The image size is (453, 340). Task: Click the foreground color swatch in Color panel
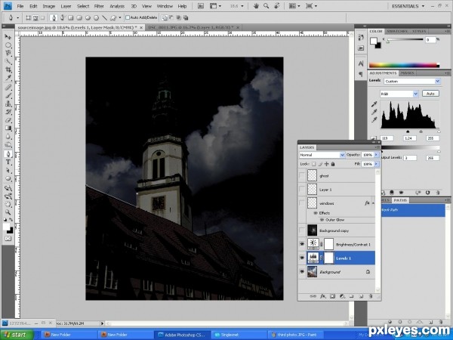[x=374, y=41]
